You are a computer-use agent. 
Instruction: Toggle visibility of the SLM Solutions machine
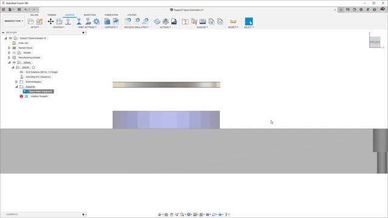point(21,72)
